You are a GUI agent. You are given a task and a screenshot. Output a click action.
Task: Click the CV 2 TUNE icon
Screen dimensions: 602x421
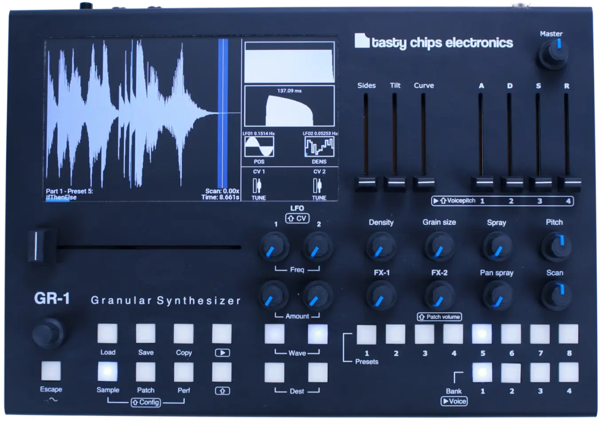pos(317,185)
